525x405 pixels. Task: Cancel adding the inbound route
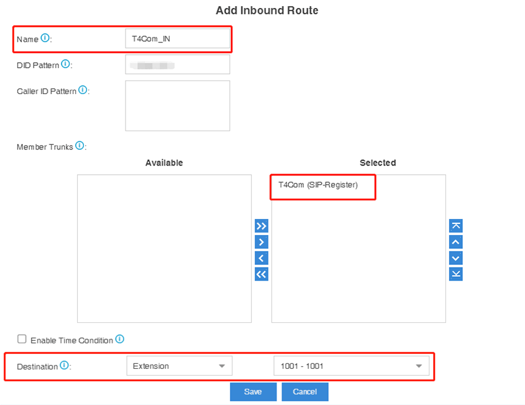pos(304,391)
